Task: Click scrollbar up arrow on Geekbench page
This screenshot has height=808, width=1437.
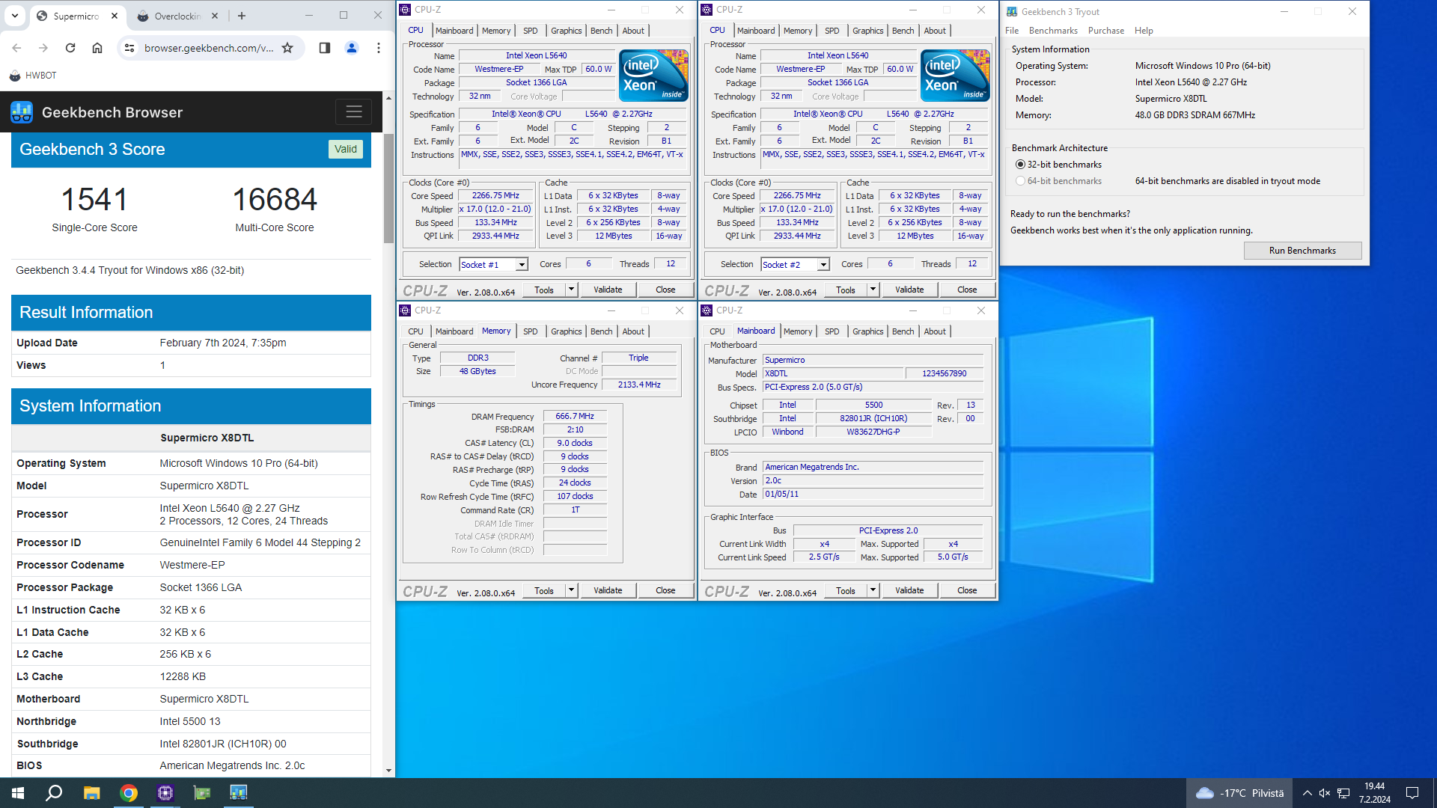Action: click(388, 98)
